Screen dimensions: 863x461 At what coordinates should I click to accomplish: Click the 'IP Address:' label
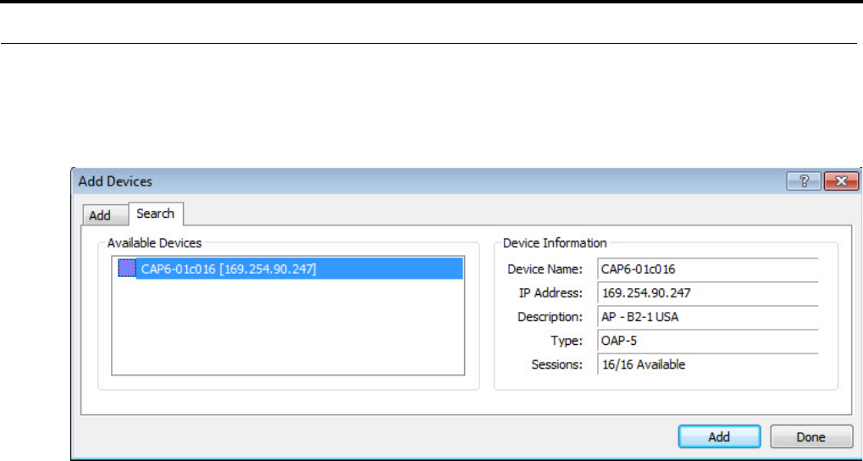pyautogui.click(x=551, y=293)
